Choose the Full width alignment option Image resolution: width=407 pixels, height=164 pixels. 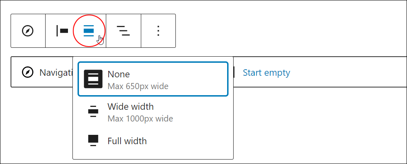[x=153, y=141]
